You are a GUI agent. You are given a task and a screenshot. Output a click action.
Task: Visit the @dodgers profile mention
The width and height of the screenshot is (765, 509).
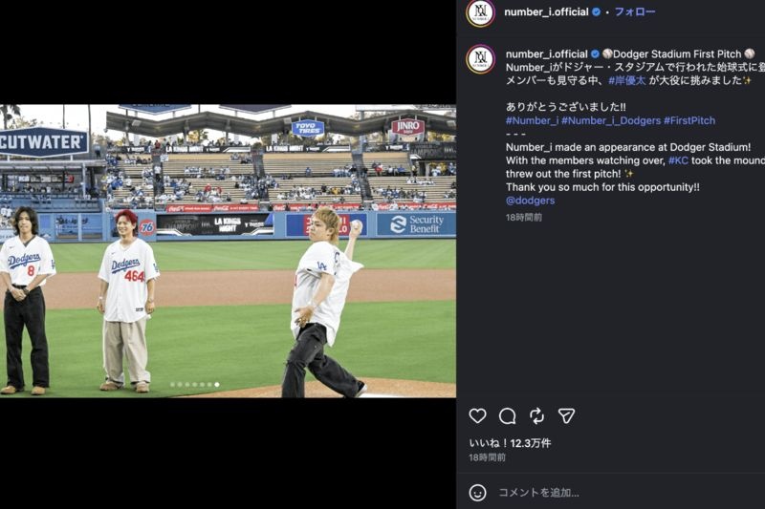click(x=531, y=201)
